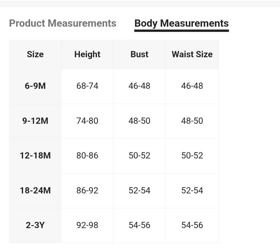Click the Bust column header
This screenshot has height=249, width=280.
(139, 54)
